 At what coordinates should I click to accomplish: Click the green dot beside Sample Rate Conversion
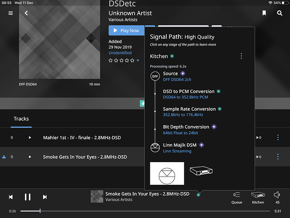[220, 109]
